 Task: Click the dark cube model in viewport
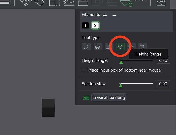[48, 108]
